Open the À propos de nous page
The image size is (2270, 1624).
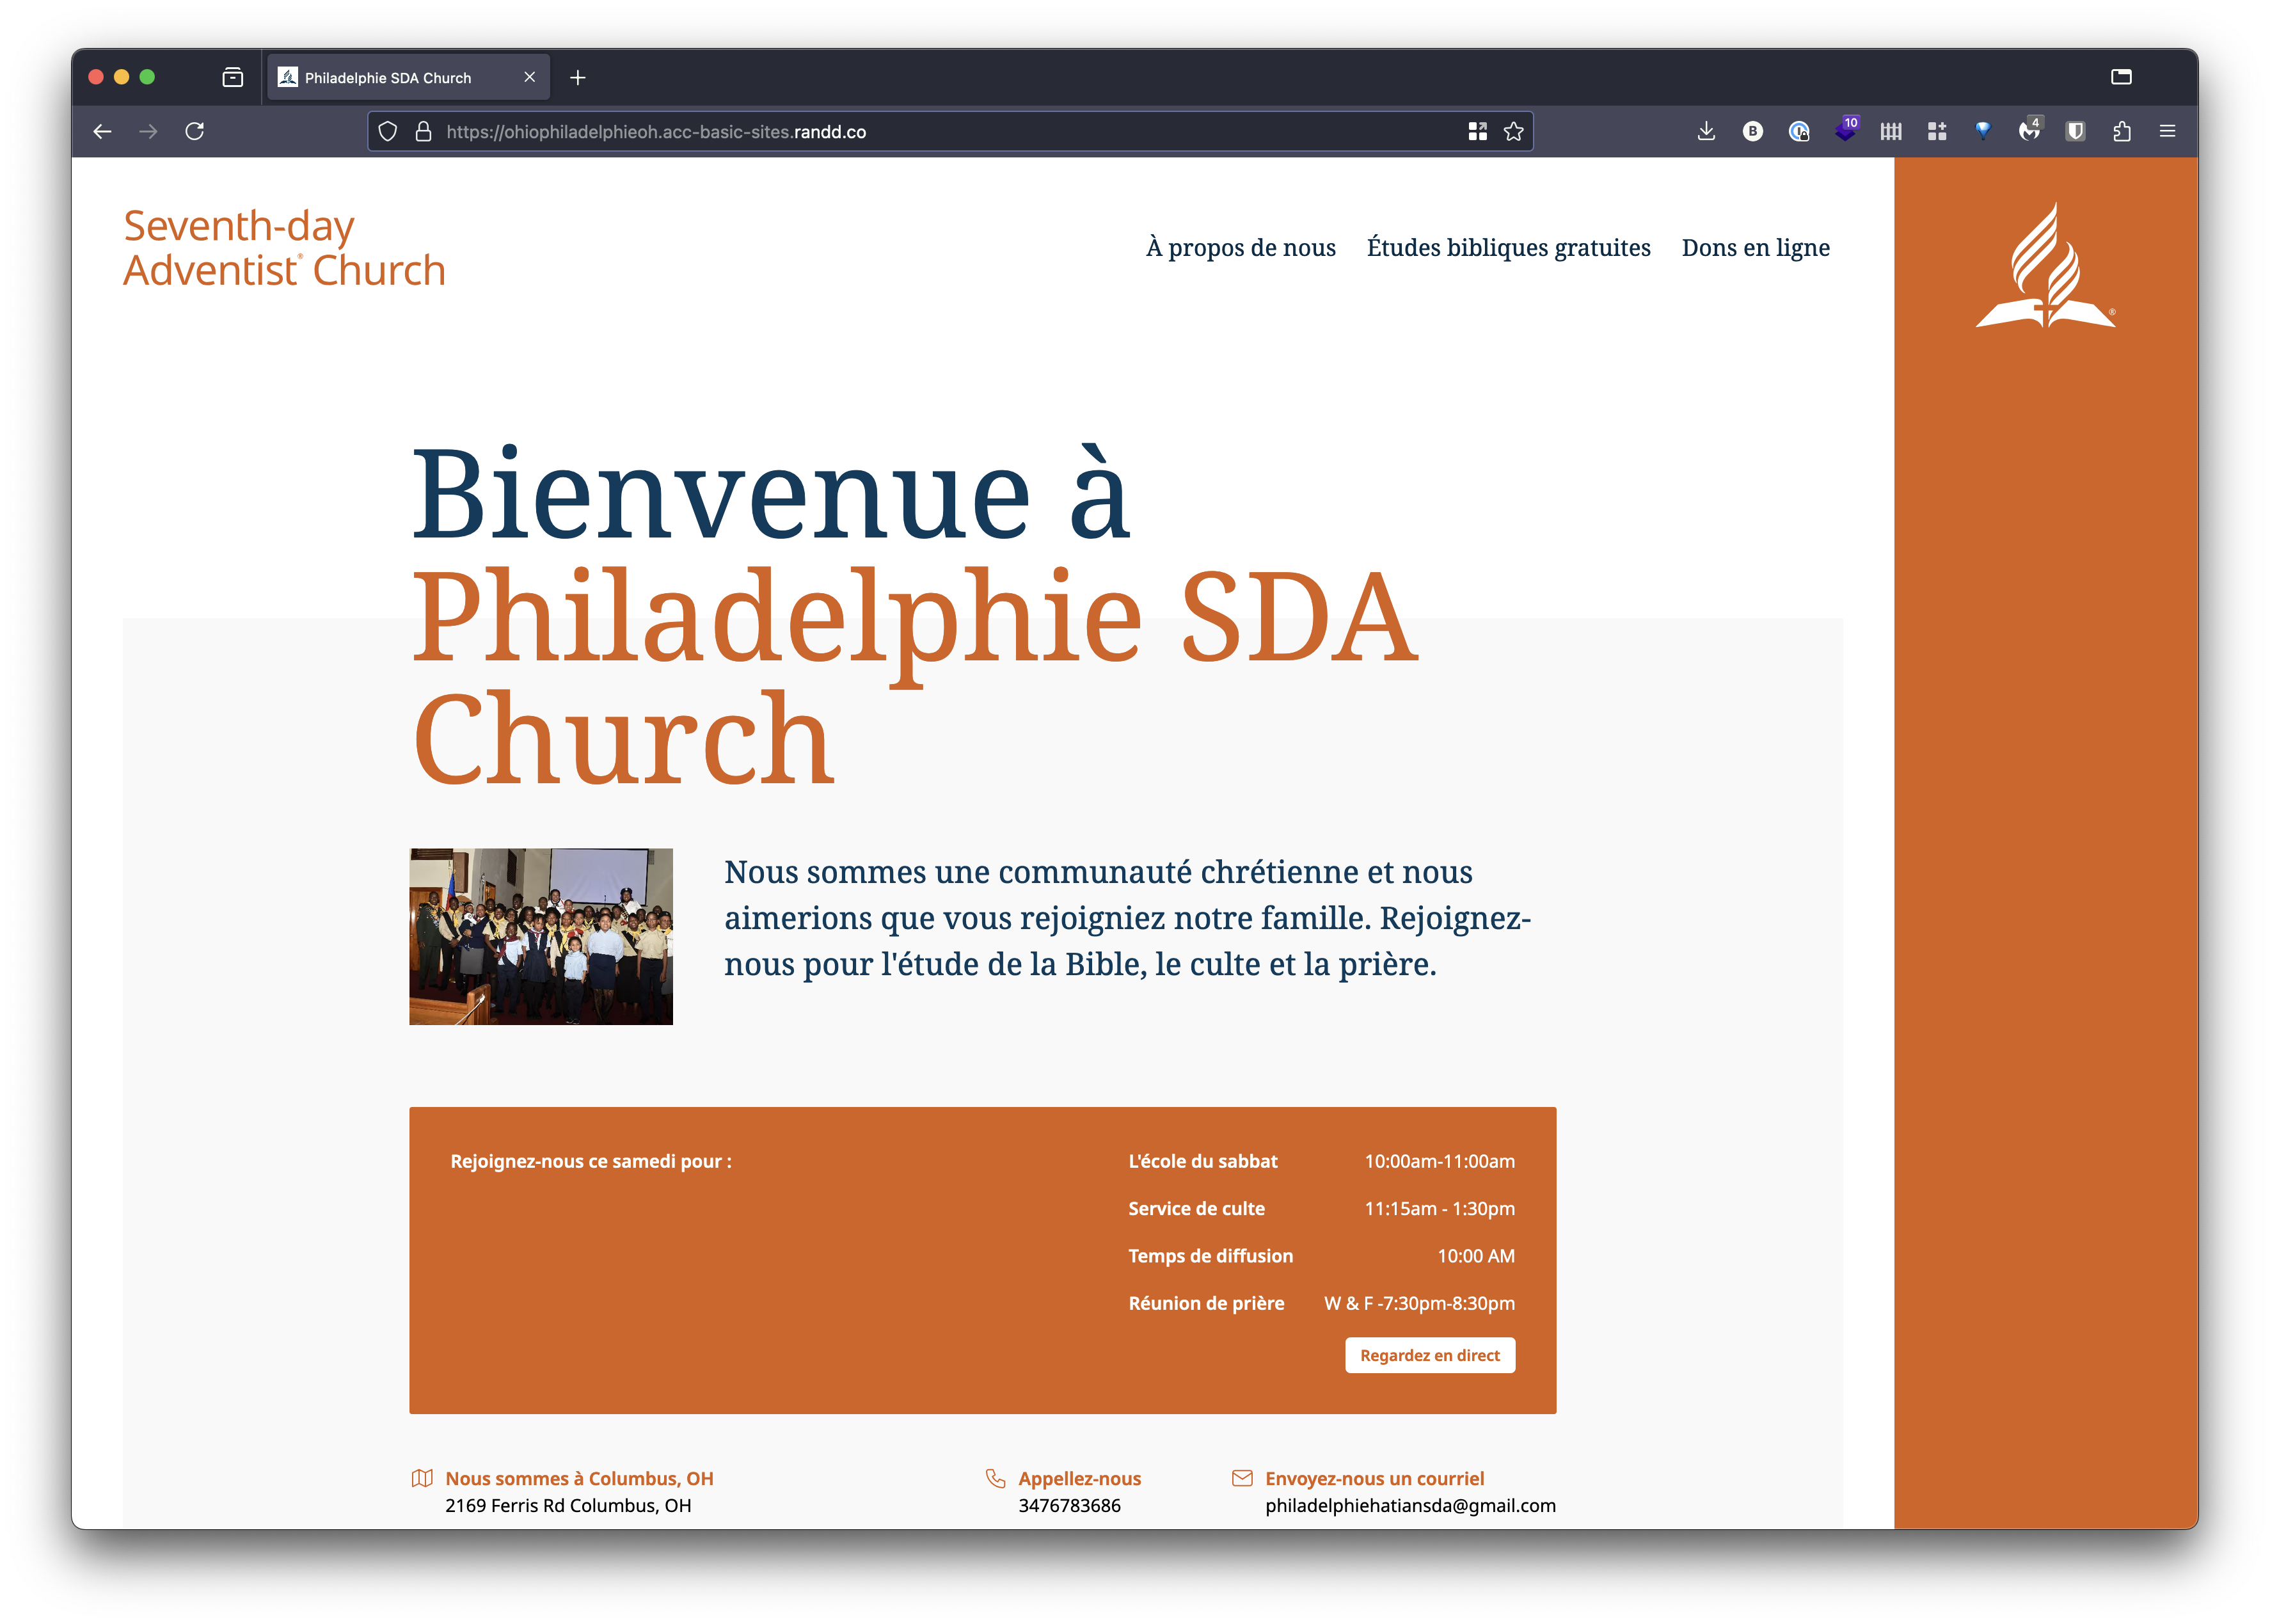click(x=1241, y=247)
